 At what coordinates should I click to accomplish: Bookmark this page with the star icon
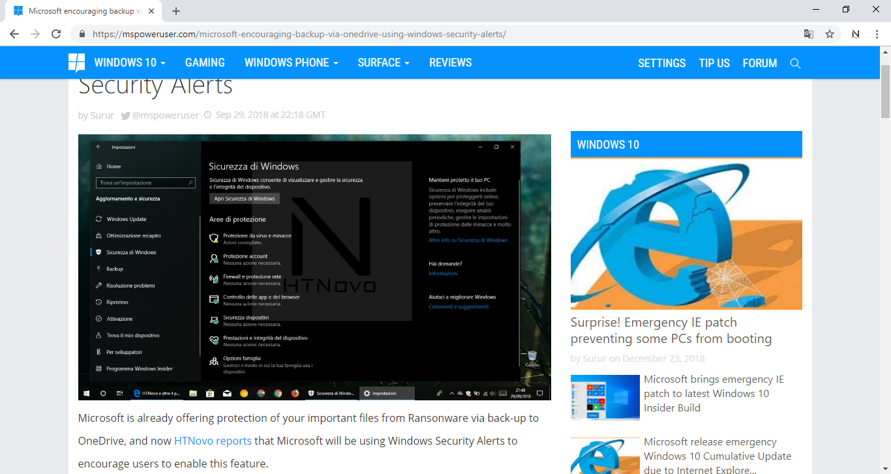(x=830, y=34)
